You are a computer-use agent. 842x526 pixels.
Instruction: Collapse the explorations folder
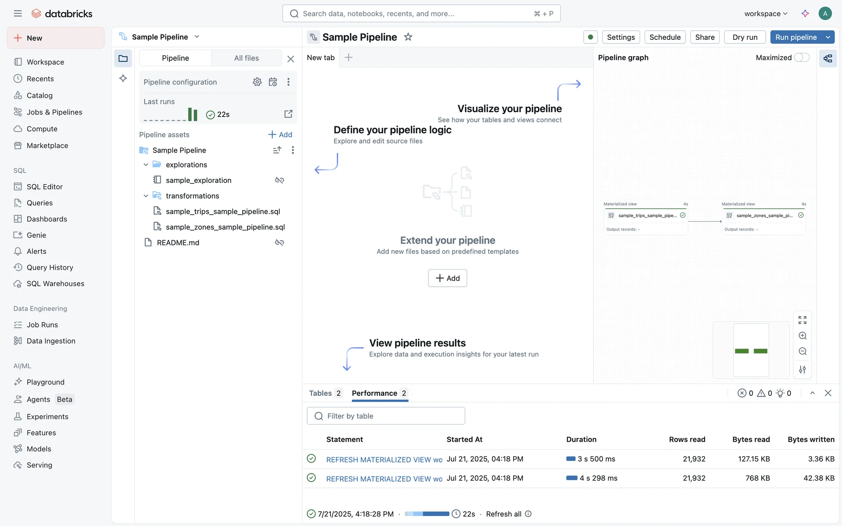146,165
